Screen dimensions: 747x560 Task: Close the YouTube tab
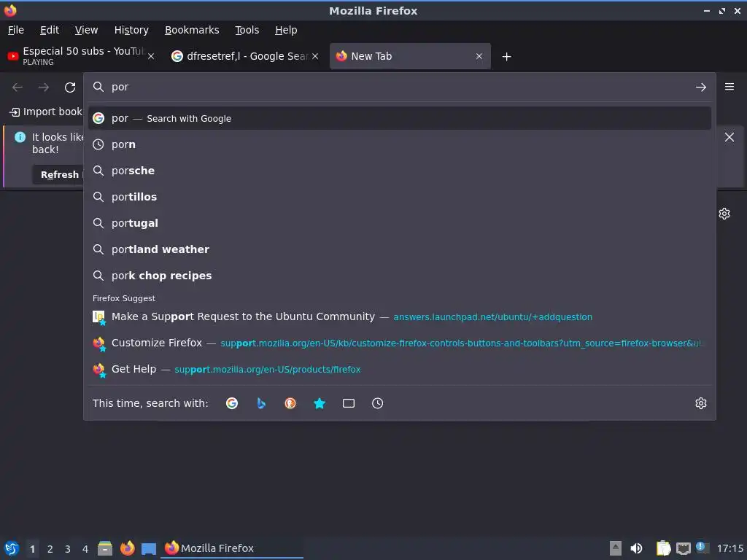(x=151, y=56)
